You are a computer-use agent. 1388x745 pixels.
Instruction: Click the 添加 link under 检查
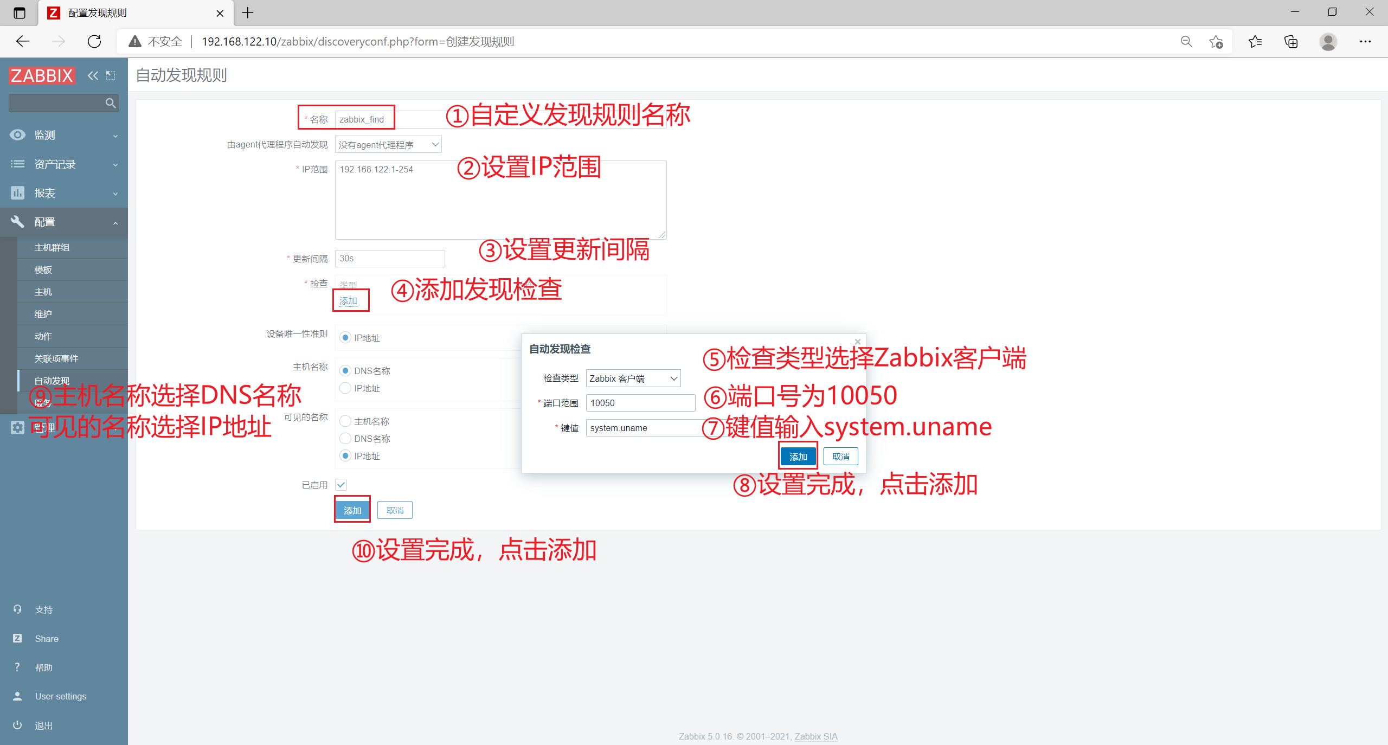click(x=348, y=301)
